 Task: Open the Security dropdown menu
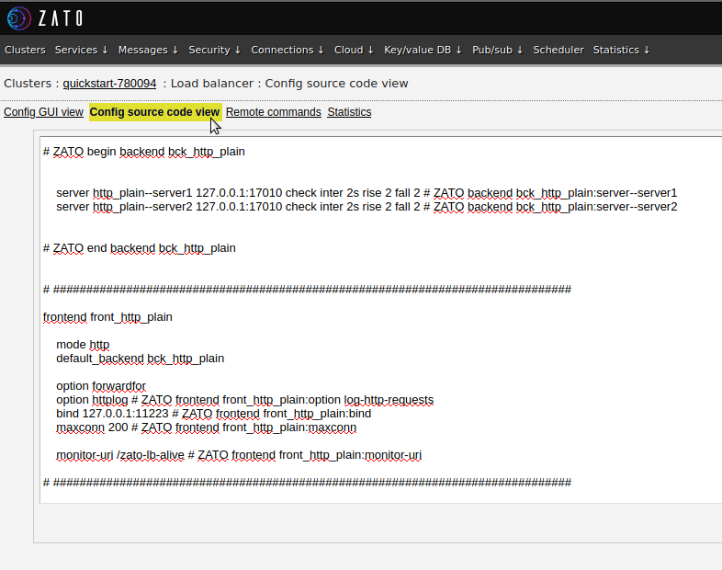coord(214,50)
